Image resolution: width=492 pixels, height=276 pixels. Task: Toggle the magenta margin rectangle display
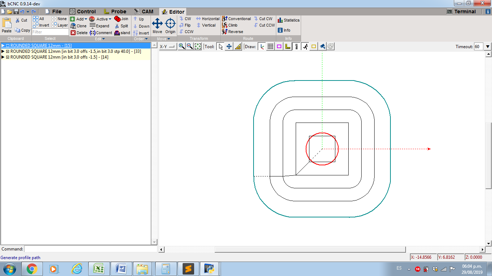[279, 46]
